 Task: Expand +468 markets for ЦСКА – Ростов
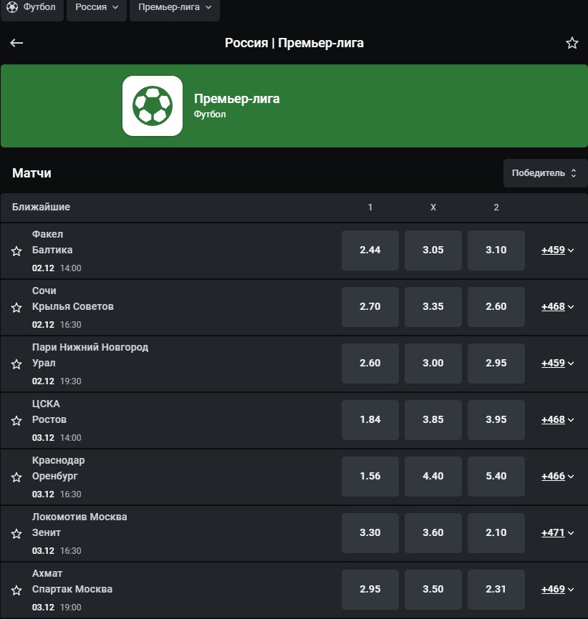557,419
